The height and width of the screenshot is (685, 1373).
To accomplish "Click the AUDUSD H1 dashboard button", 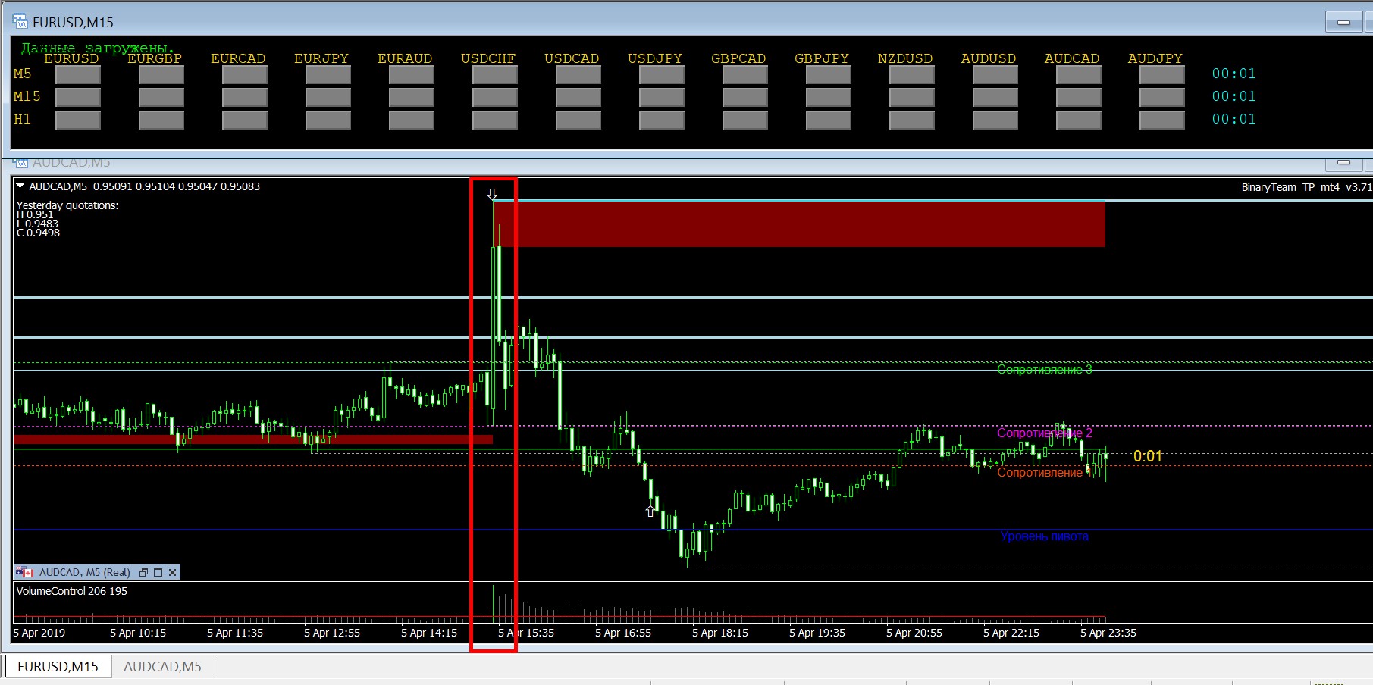I will tap(995, 120).
